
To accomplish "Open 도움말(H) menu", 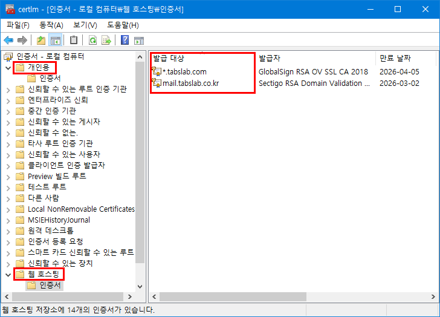I will coord(123,25).
